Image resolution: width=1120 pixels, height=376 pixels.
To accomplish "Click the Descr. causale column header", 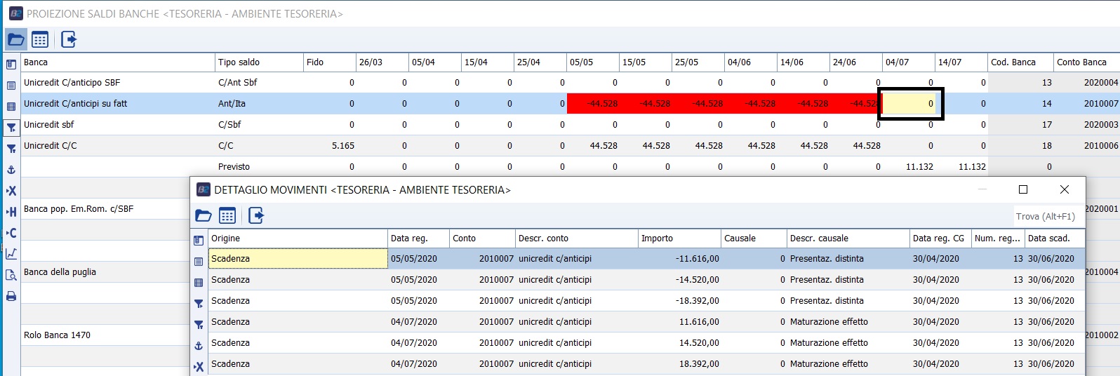I will tap(846, 239).
